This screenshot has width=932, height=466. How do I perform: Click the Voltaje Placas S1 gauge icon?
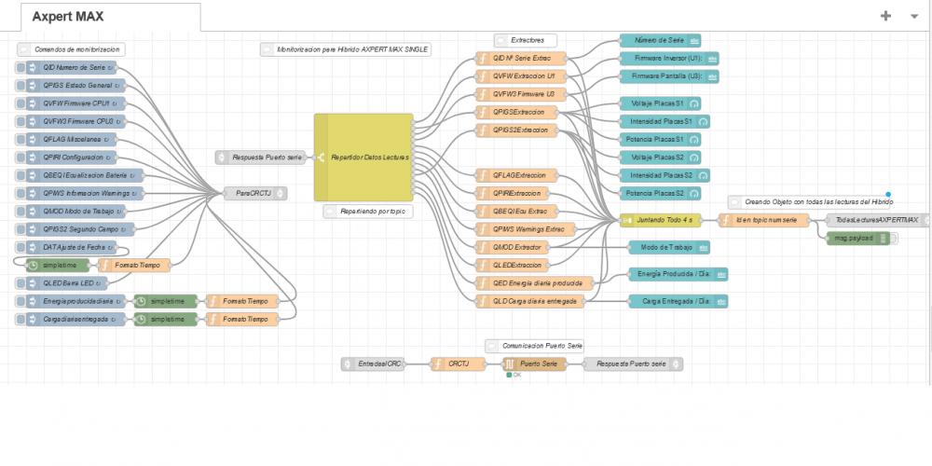[695, 103]
